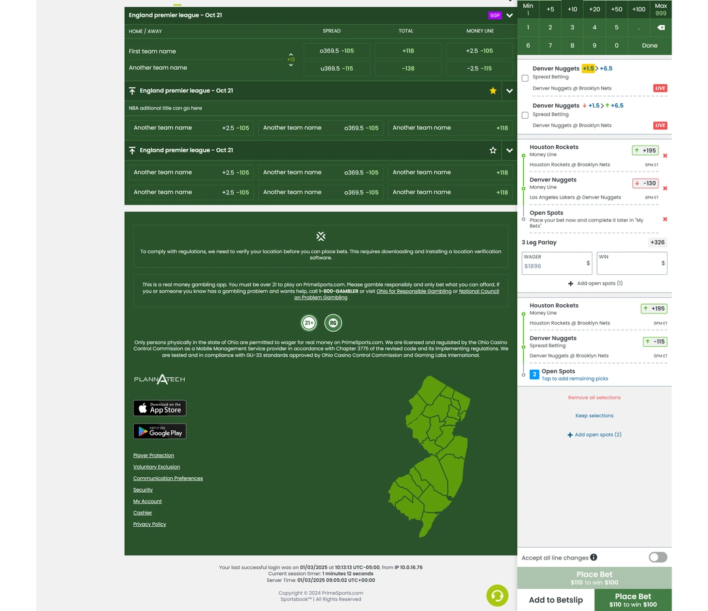Open the Cashier link

tap(142, 512)
